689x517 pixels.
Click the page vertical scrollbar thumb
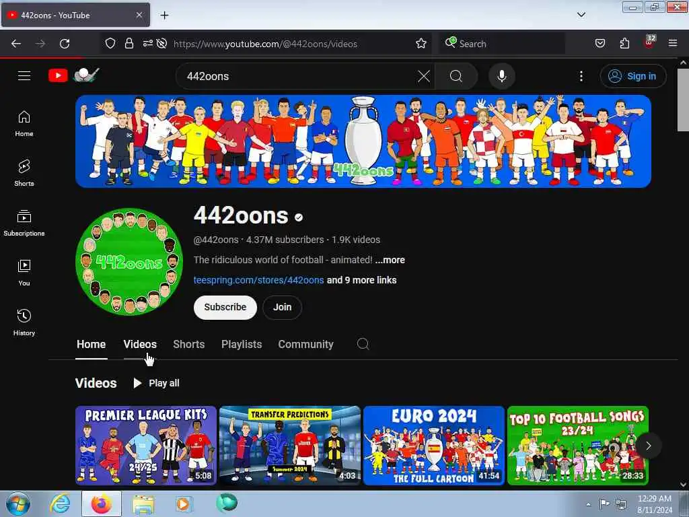[x=683, y=100]
